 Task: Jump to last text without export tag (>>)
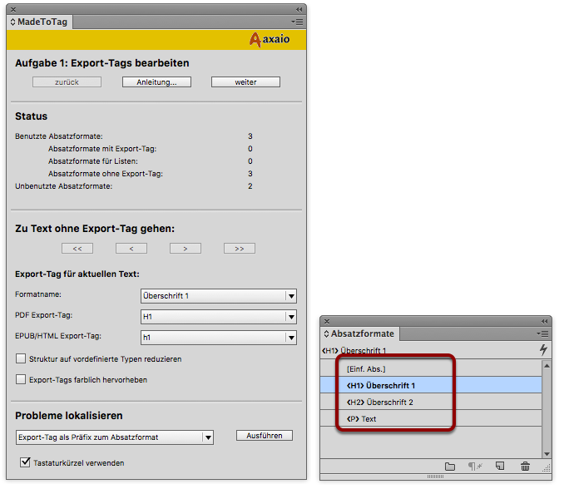[240, 249]
